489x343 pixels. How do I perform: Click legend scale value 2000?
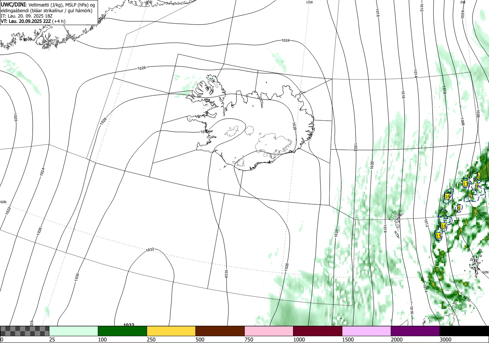point(397,340)
